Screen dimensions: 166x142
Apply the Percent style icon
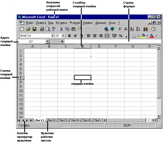pos(121,36)
